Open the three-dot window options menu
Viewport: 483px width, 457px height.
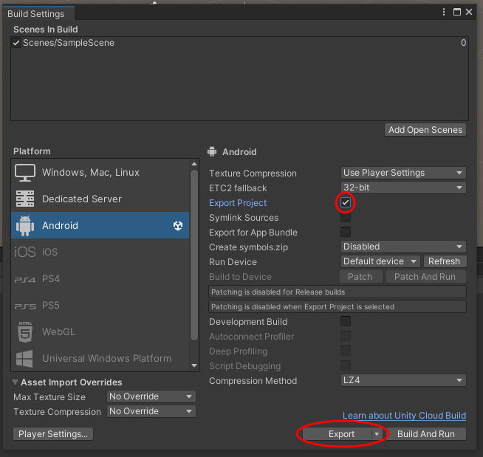[x=444, y=12]
